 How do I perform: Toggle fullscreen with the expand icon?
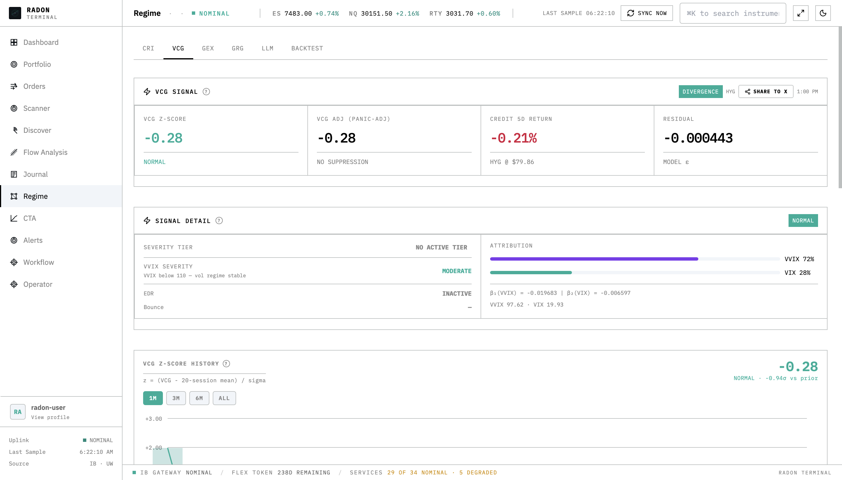coord(801,13)
